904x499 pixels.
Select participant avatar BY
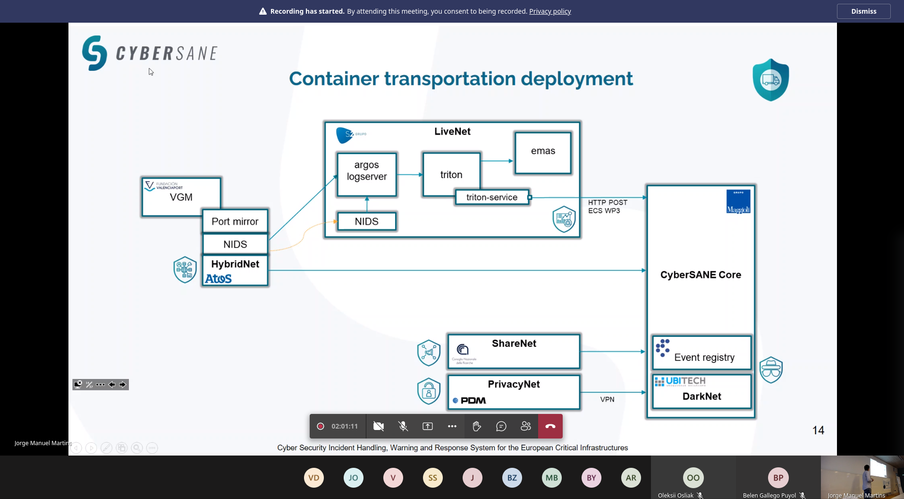591,478
